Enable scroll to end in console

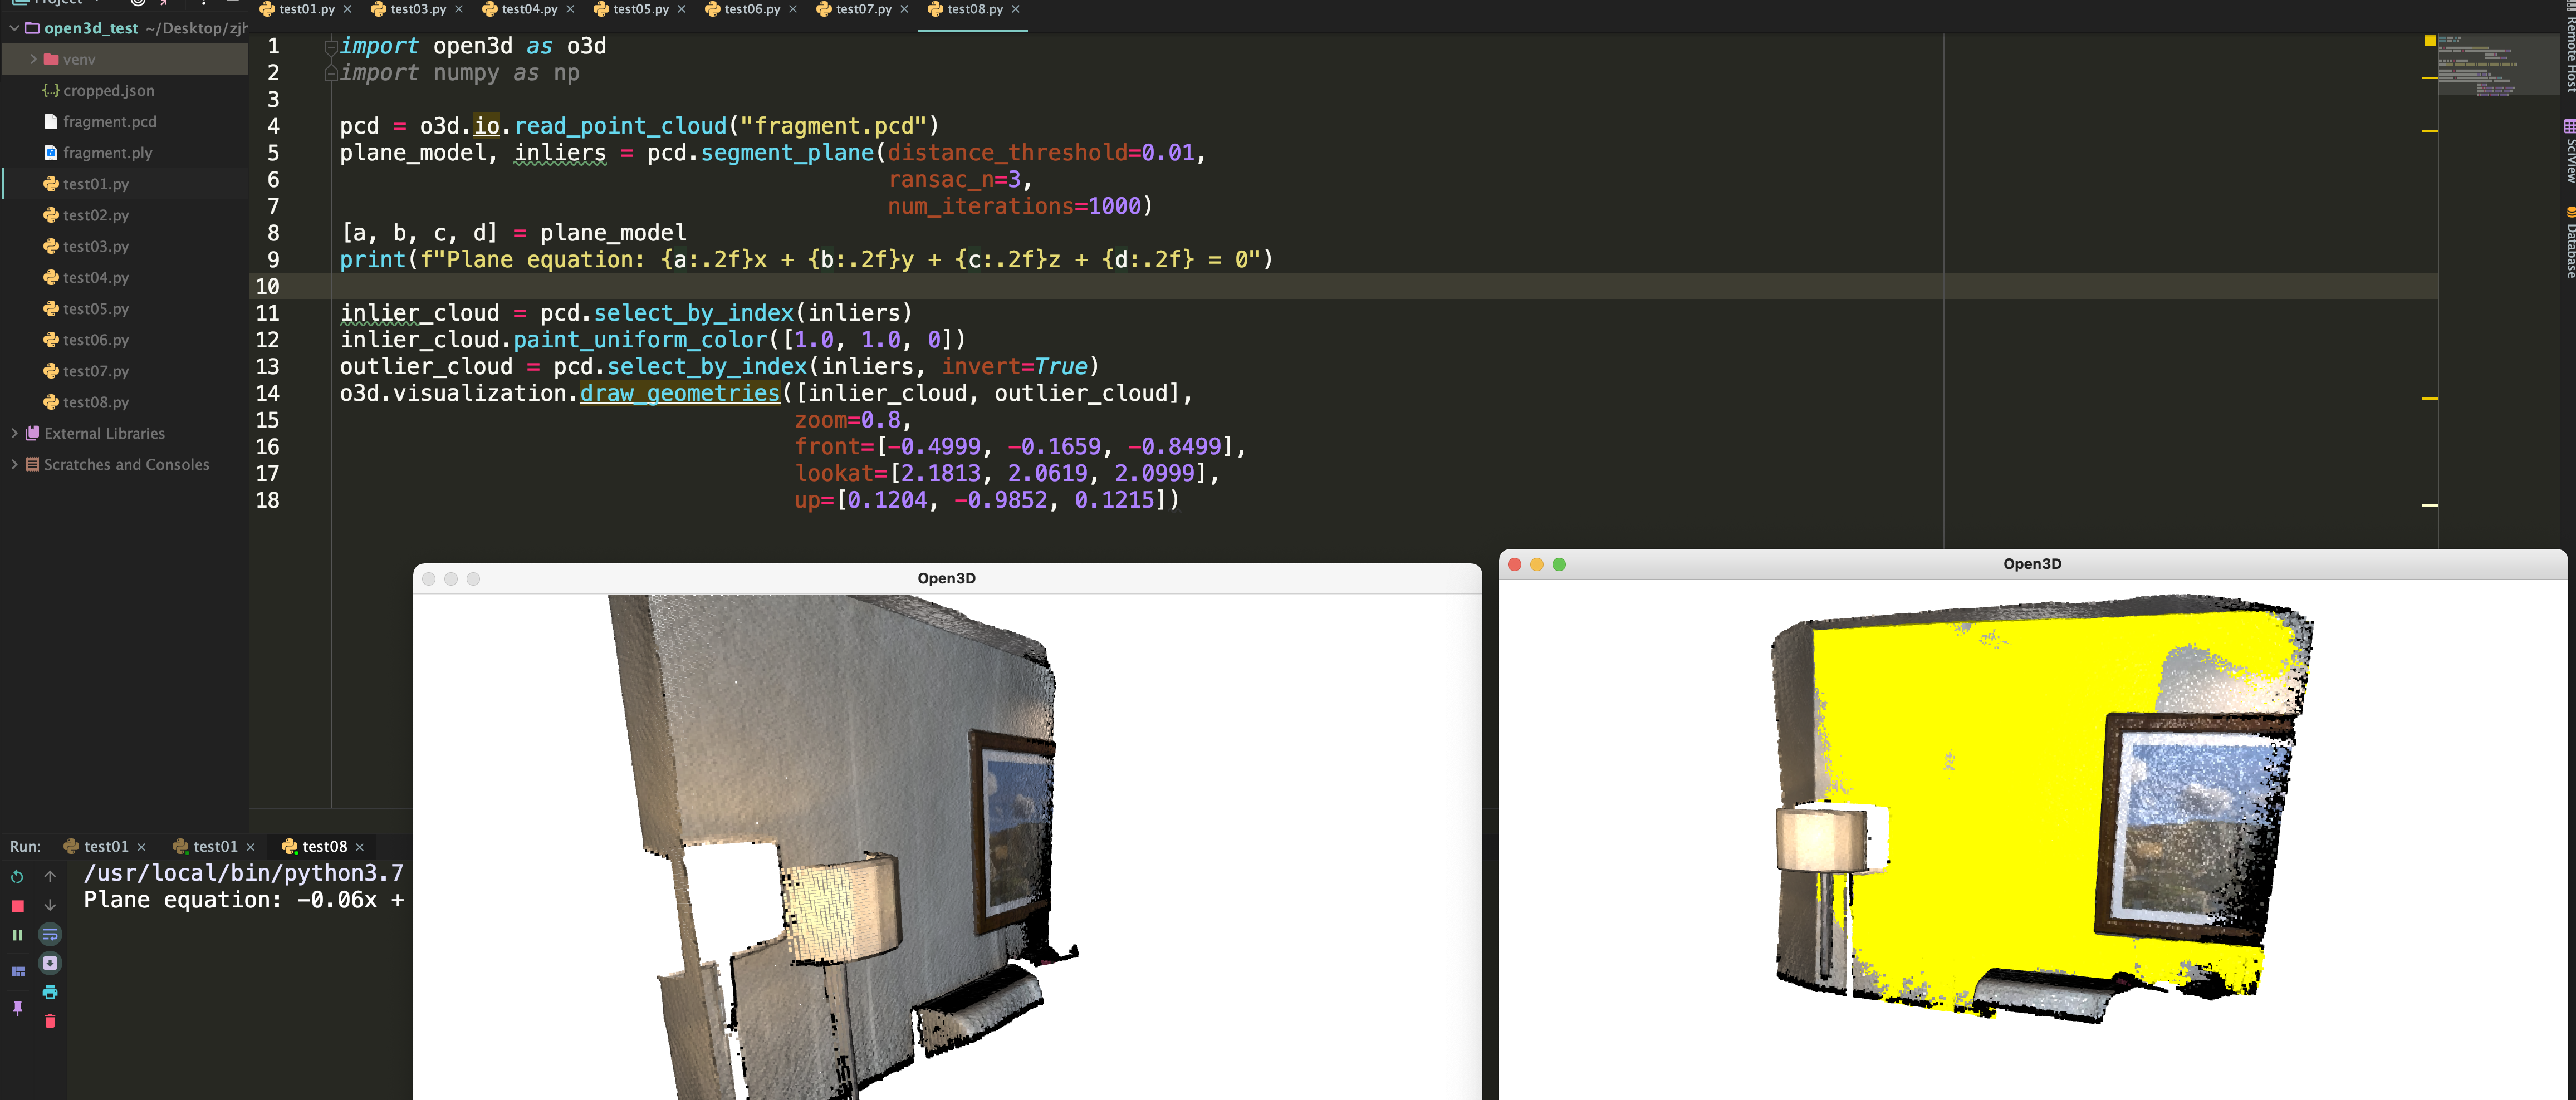tap(50, 963)
